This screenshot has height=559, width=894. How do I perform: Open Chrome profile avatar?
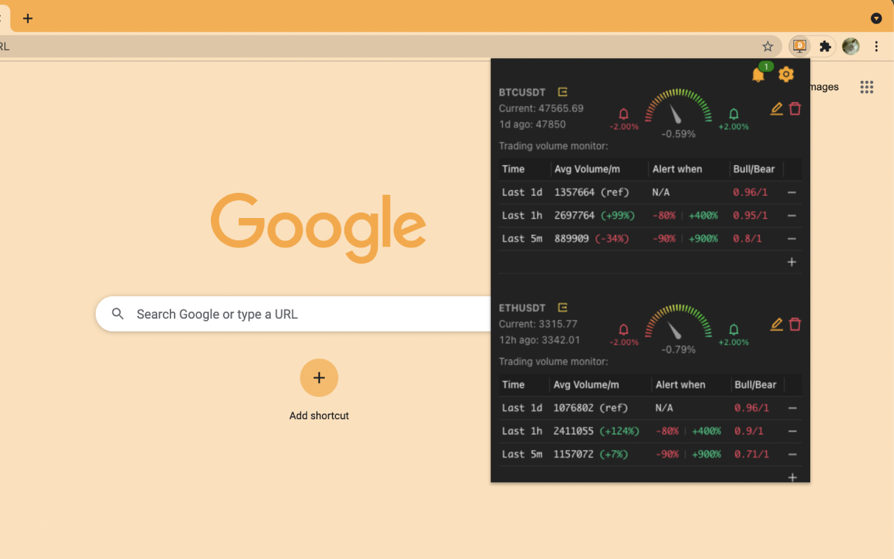(x=851, y=46)
